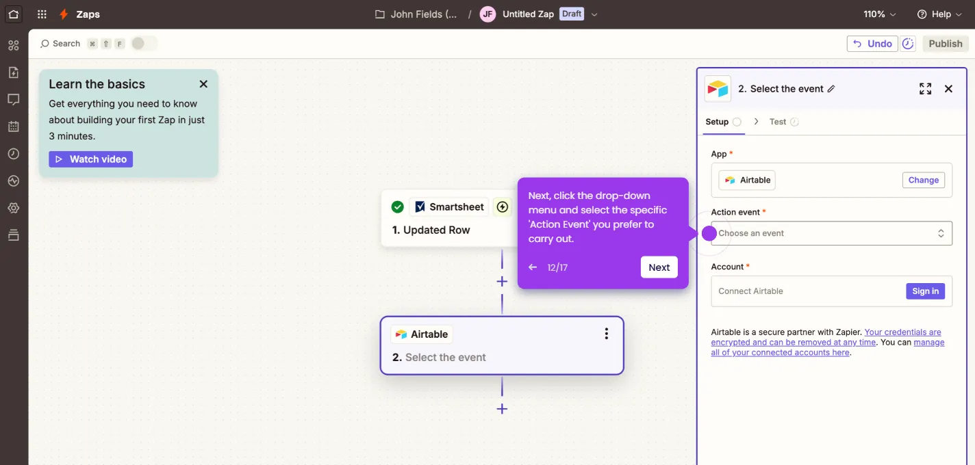Select the Airtable step card

(x=502, y=345)
